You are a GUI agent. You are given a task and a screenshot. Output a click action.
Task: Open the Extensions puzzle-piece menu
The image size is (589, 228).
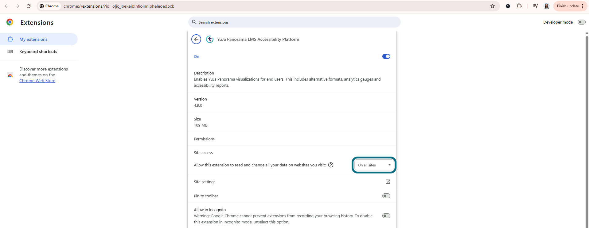coord(519,6)
